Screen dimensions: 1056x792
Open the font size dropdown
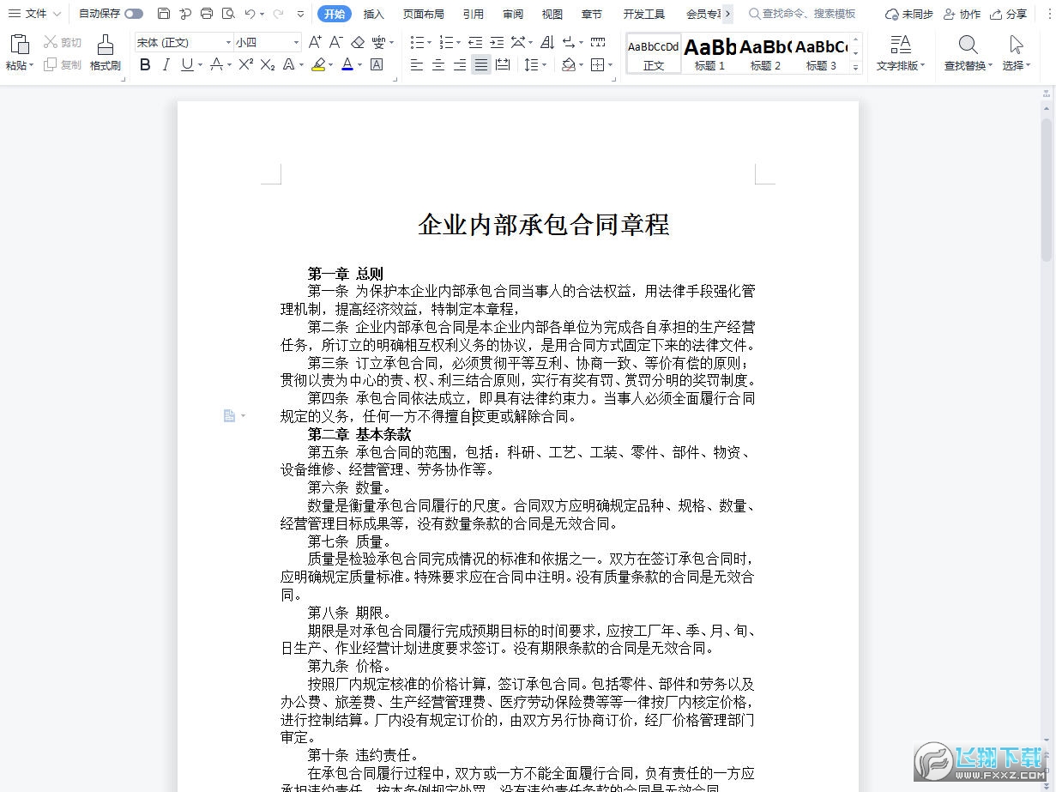[296, 42]
